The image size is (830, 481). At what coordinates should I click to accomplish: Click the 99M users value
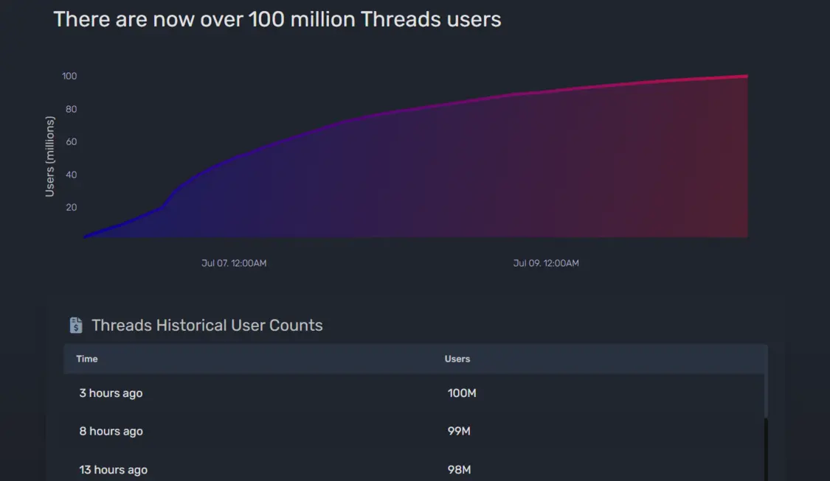point(459,432)
